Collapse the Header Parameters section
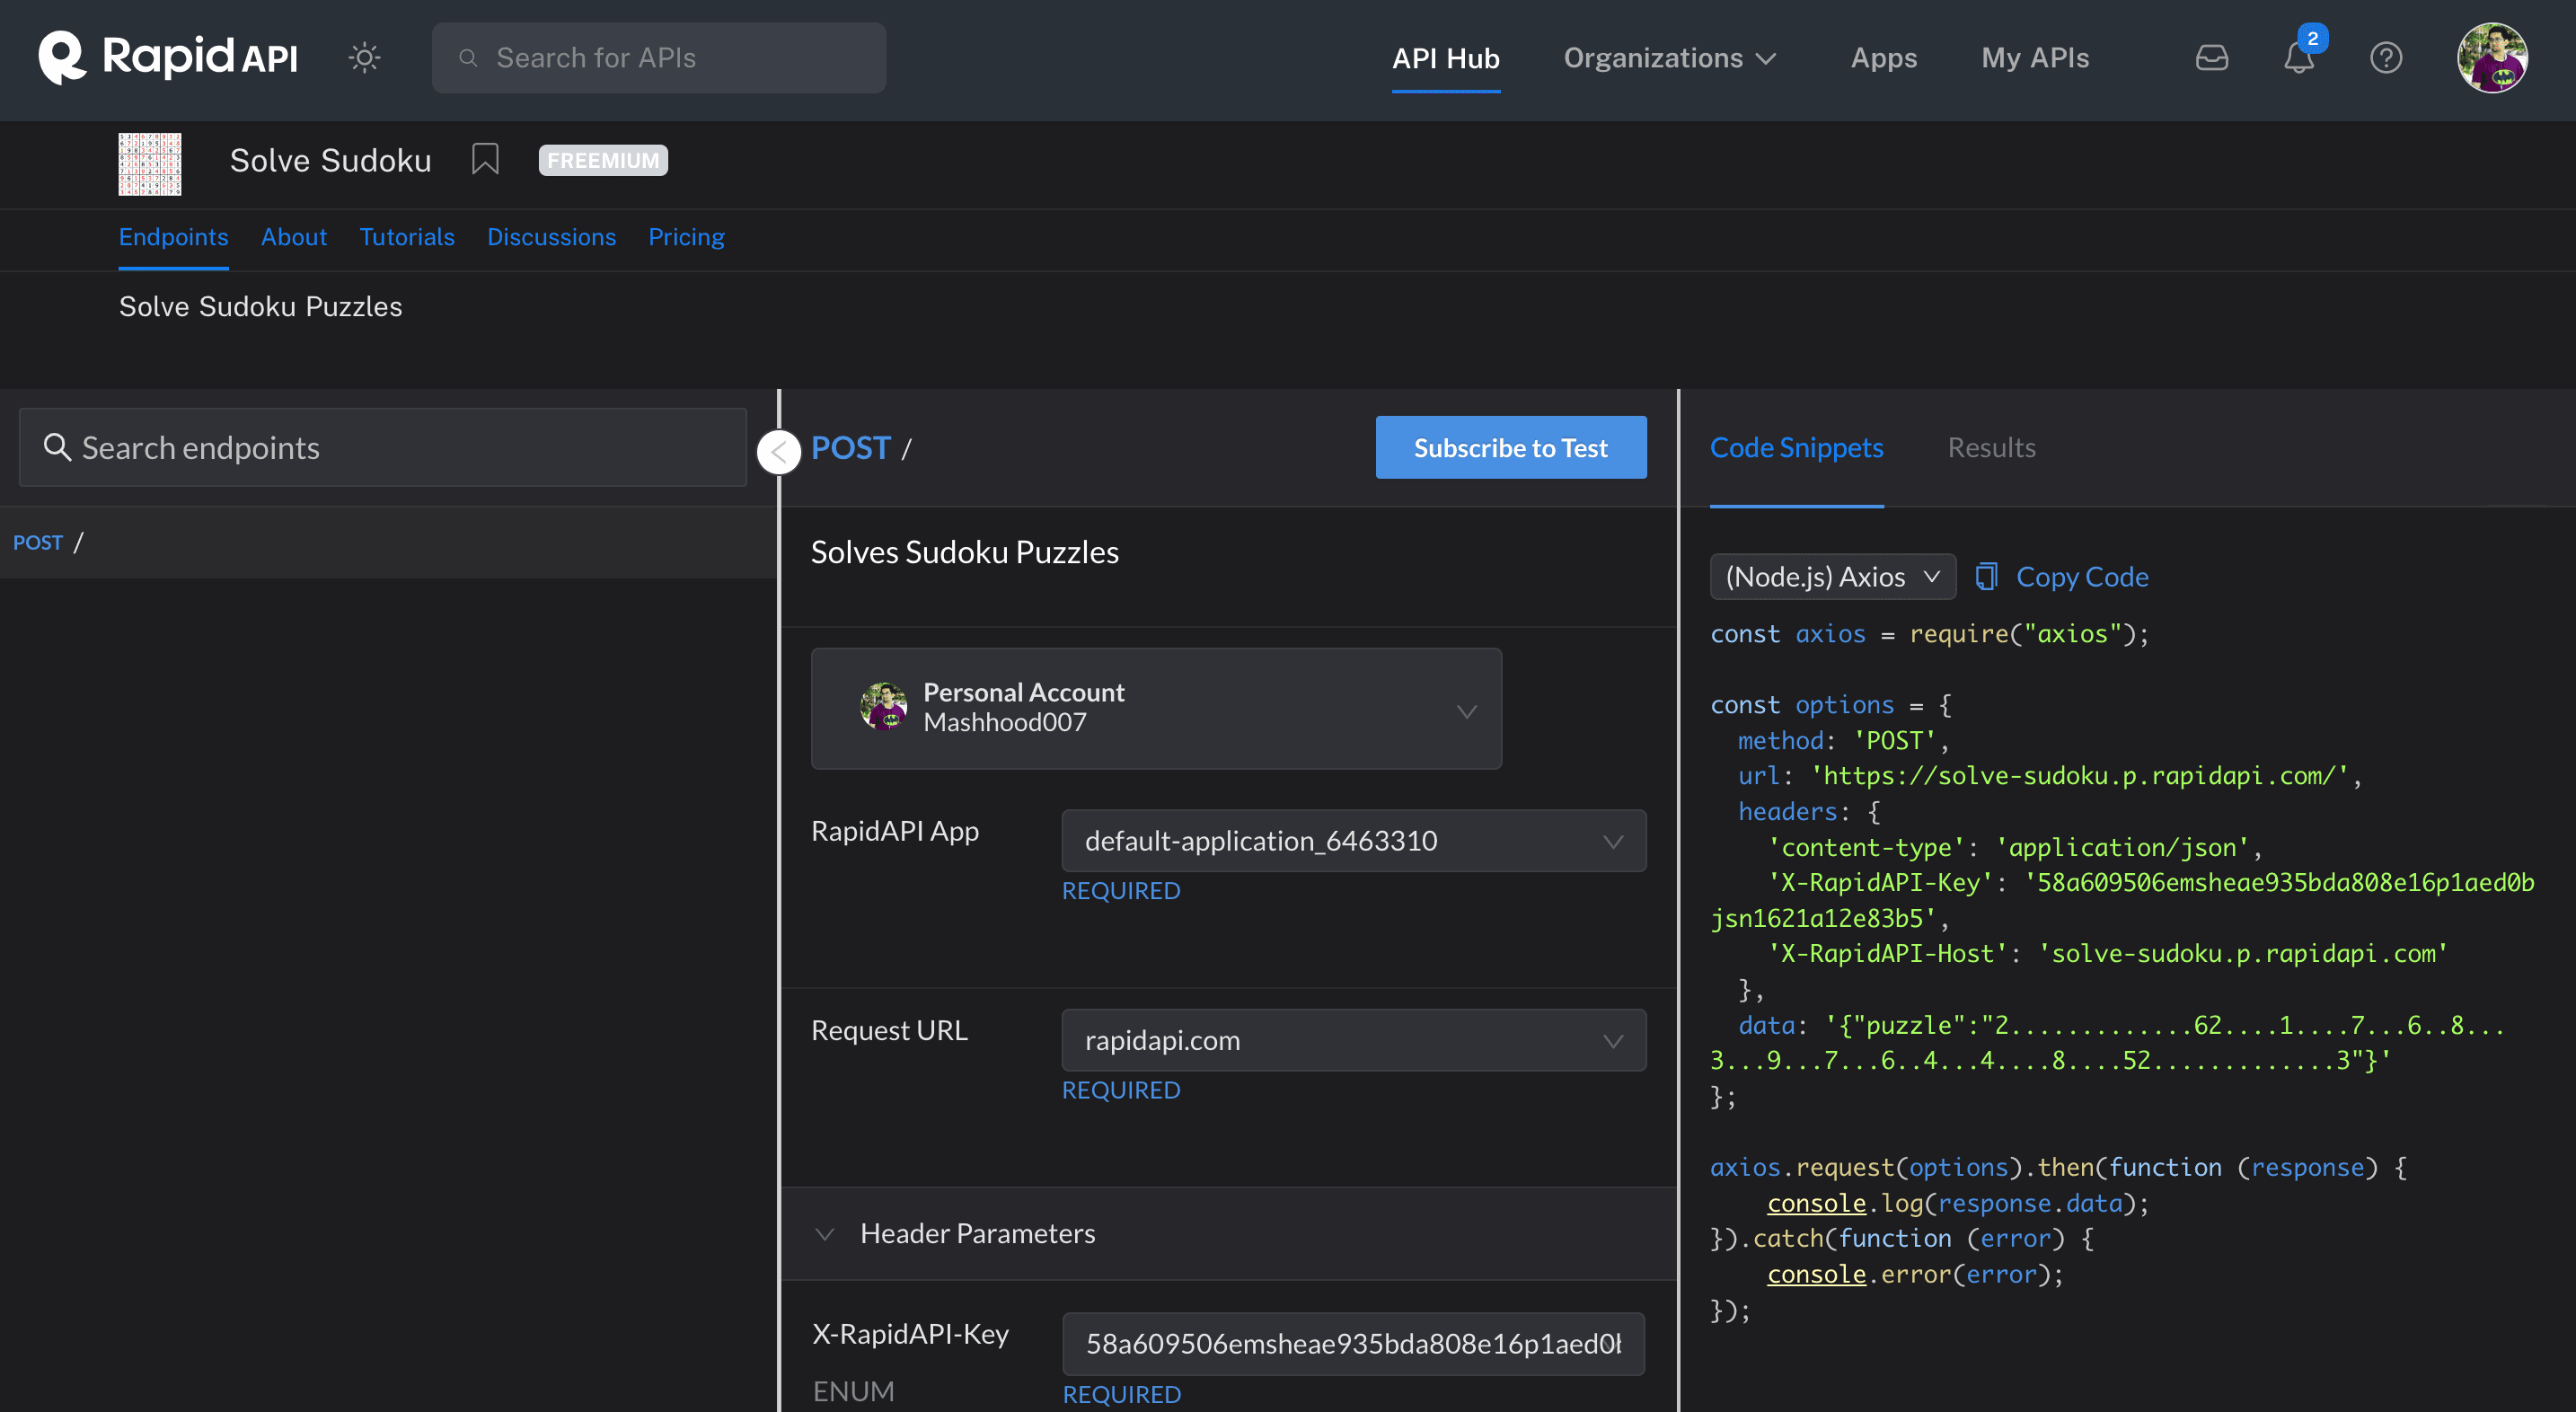Screen dimensions: 2576x1412 pos(824,1233)
